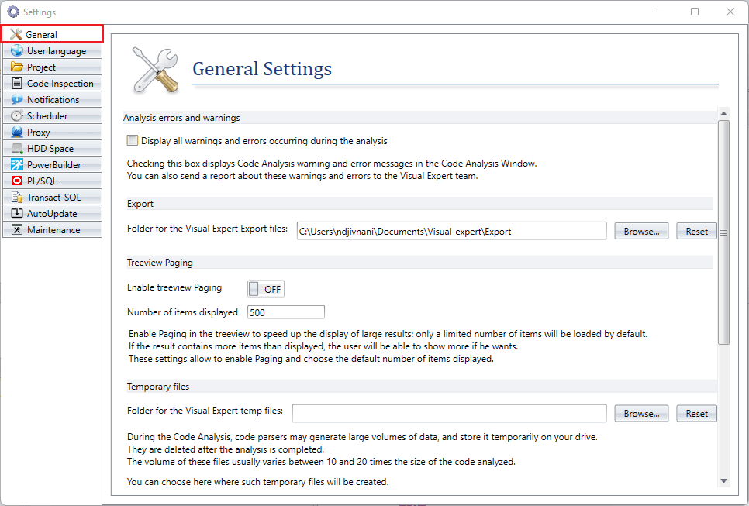749x506 pixels.
Task: Open PL/SQL settings page
Action: [x=52, y=181]
